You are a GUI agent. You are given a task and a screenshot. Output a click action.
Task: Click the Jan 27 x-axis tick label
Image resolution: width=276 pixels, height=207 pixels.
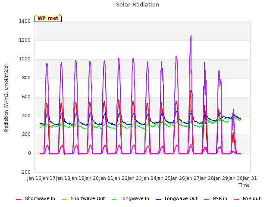pyautogui.click(x=192, y=178)
